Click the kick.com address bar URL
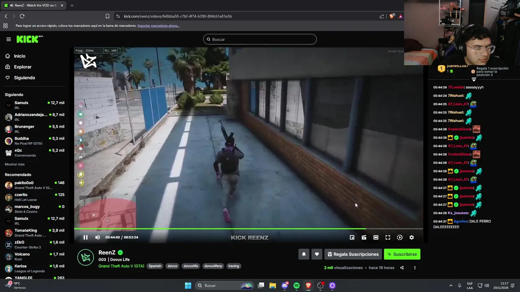Image resolution: width=520 pixels, height=292 pixels. [x=178, y=16]
